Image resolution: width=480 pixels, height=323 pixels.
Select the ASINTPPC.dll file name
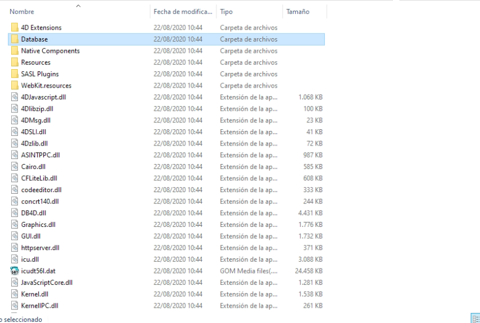pos(40,155)
